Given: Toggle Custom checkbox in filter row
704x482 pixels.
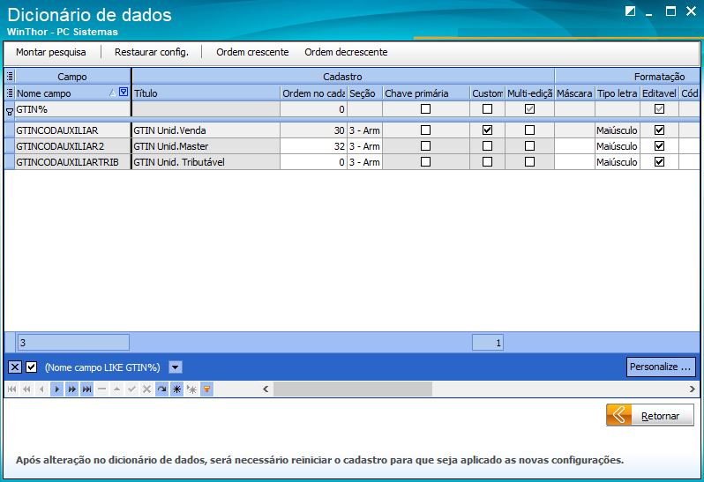Looking at the screenshot, I should (x=487, y=109).
